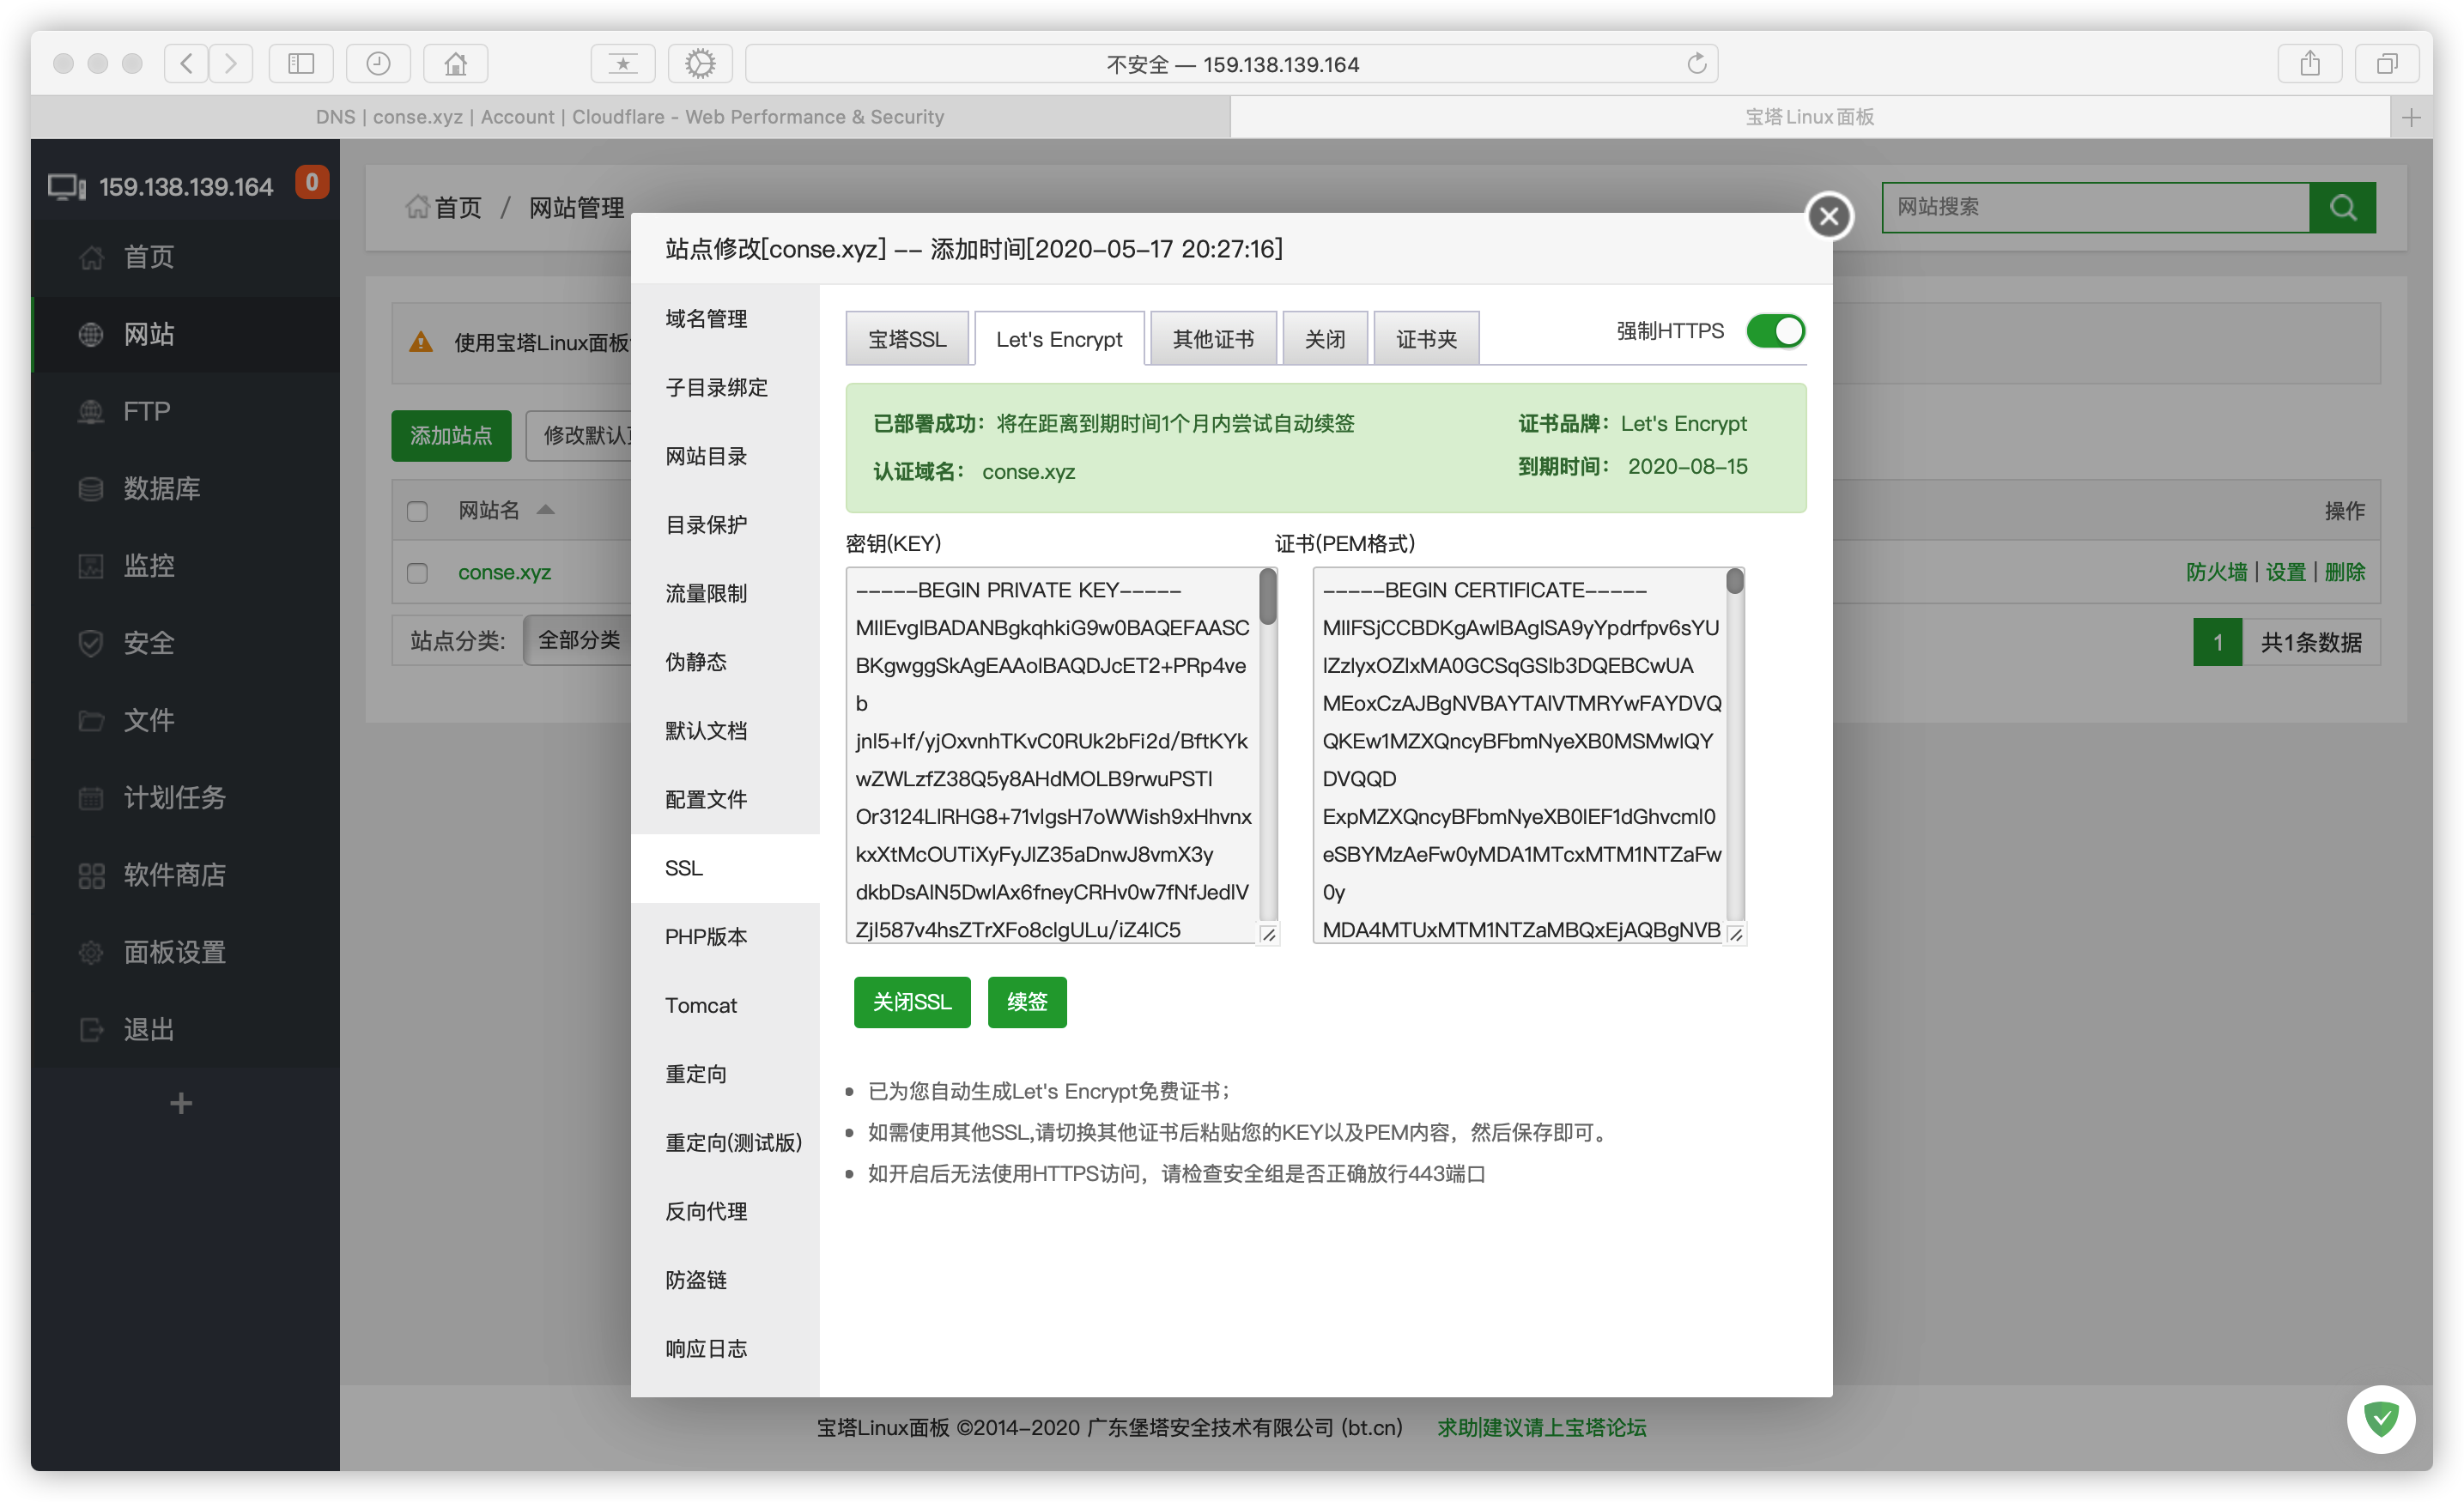Image resolution: width=2464 pixels, height=1502 pixels.
Task: Select SSL in dialog menu
Action: point(725,868)
